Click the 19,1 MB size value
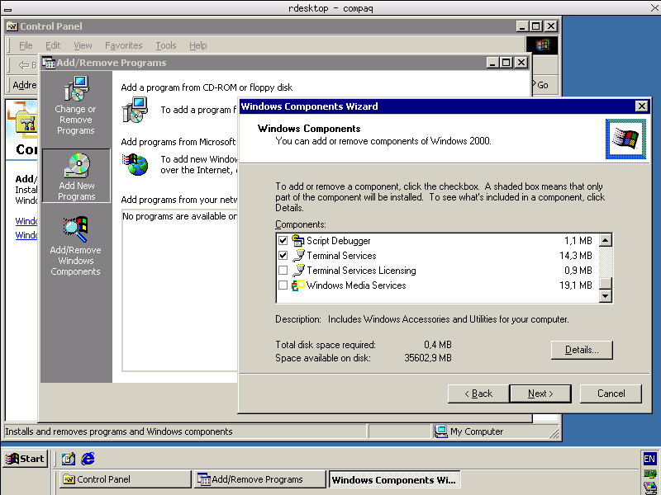661x495 pixels. (x=575, y=285)
